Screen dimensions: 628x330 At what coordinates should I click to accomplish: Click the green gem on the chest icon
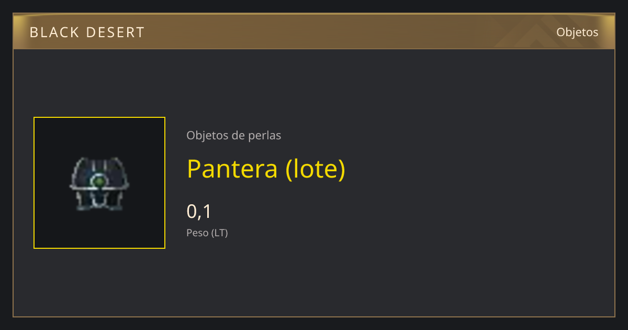[98, 182]
